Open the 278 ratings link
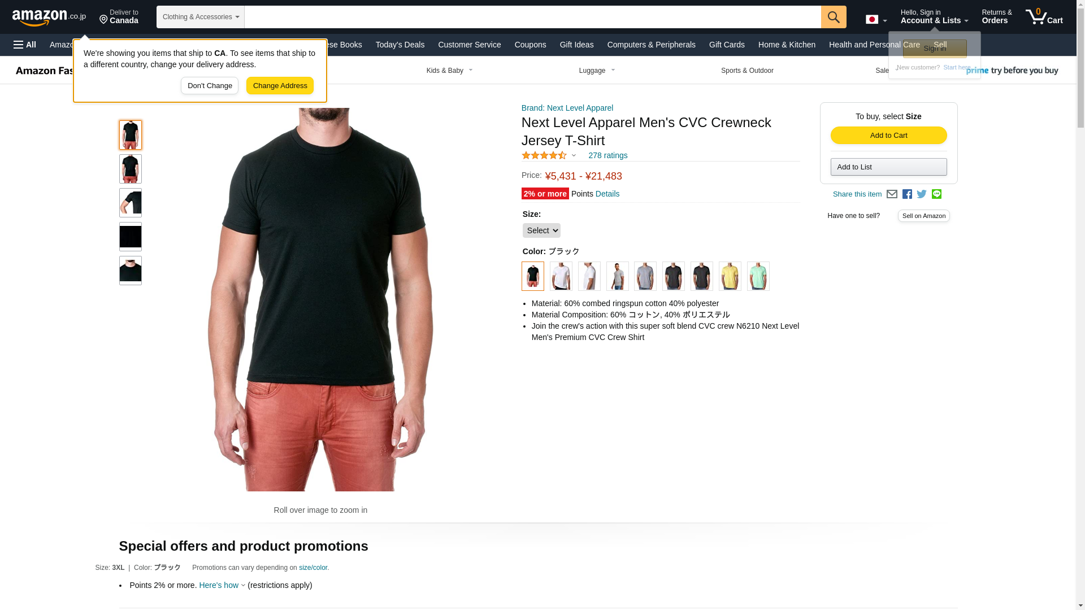1085x610 pixels. 607,156
